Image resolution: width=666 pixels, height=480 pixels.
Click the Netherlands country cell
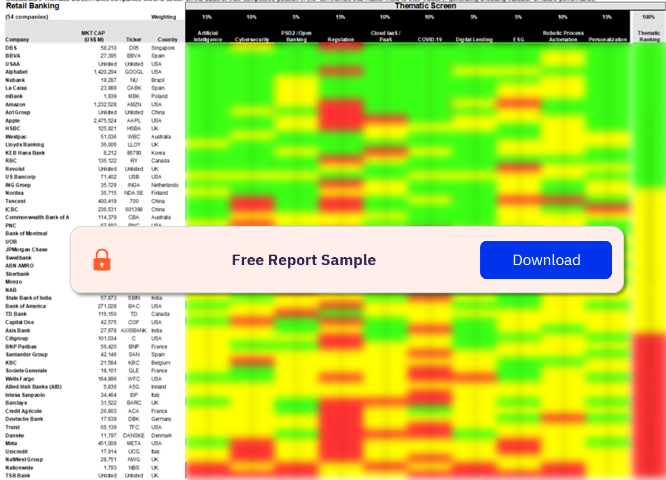point(165,185)
